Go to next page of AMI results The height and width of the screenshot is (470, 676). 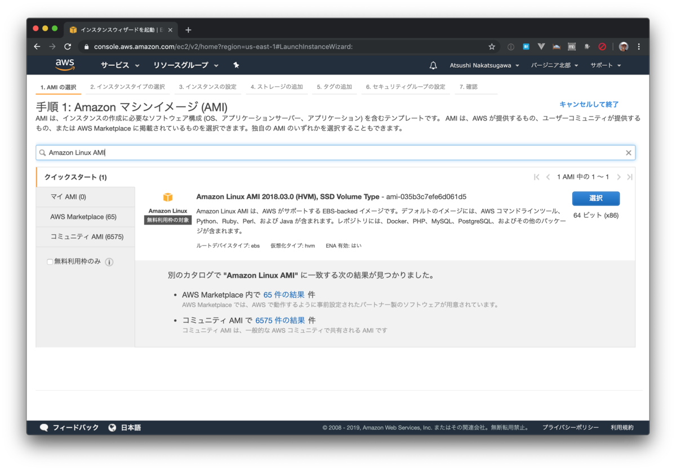[619, 177]
